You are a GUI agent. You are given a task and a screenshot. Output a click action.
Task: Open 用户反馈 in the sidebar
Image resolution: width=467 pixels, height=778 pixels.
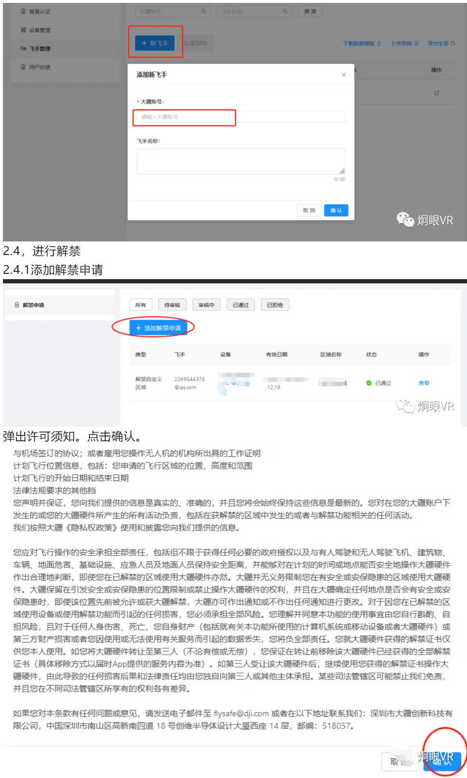coord(39,67)
